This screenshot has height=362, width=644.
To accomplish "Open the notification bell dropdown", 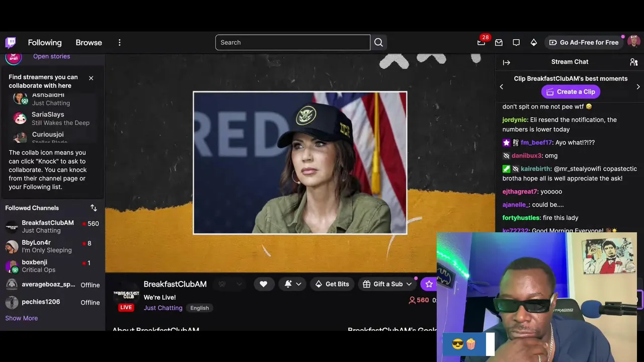I will [293, 284].
